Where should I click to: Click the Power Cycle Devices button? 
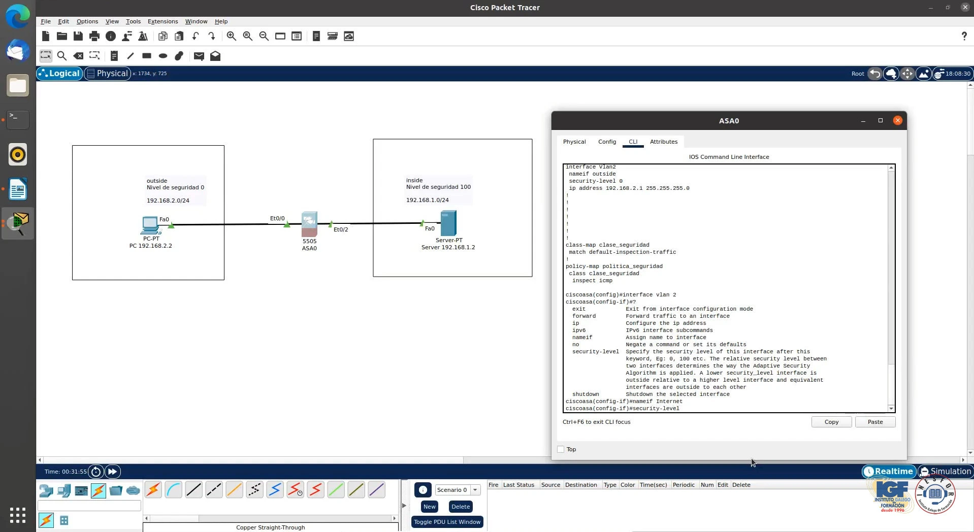(95, 472)
